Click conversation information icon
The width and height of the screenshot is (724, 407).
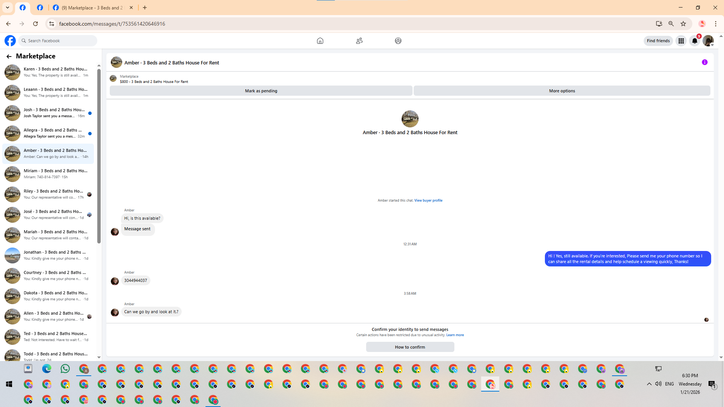pos(704,63)
